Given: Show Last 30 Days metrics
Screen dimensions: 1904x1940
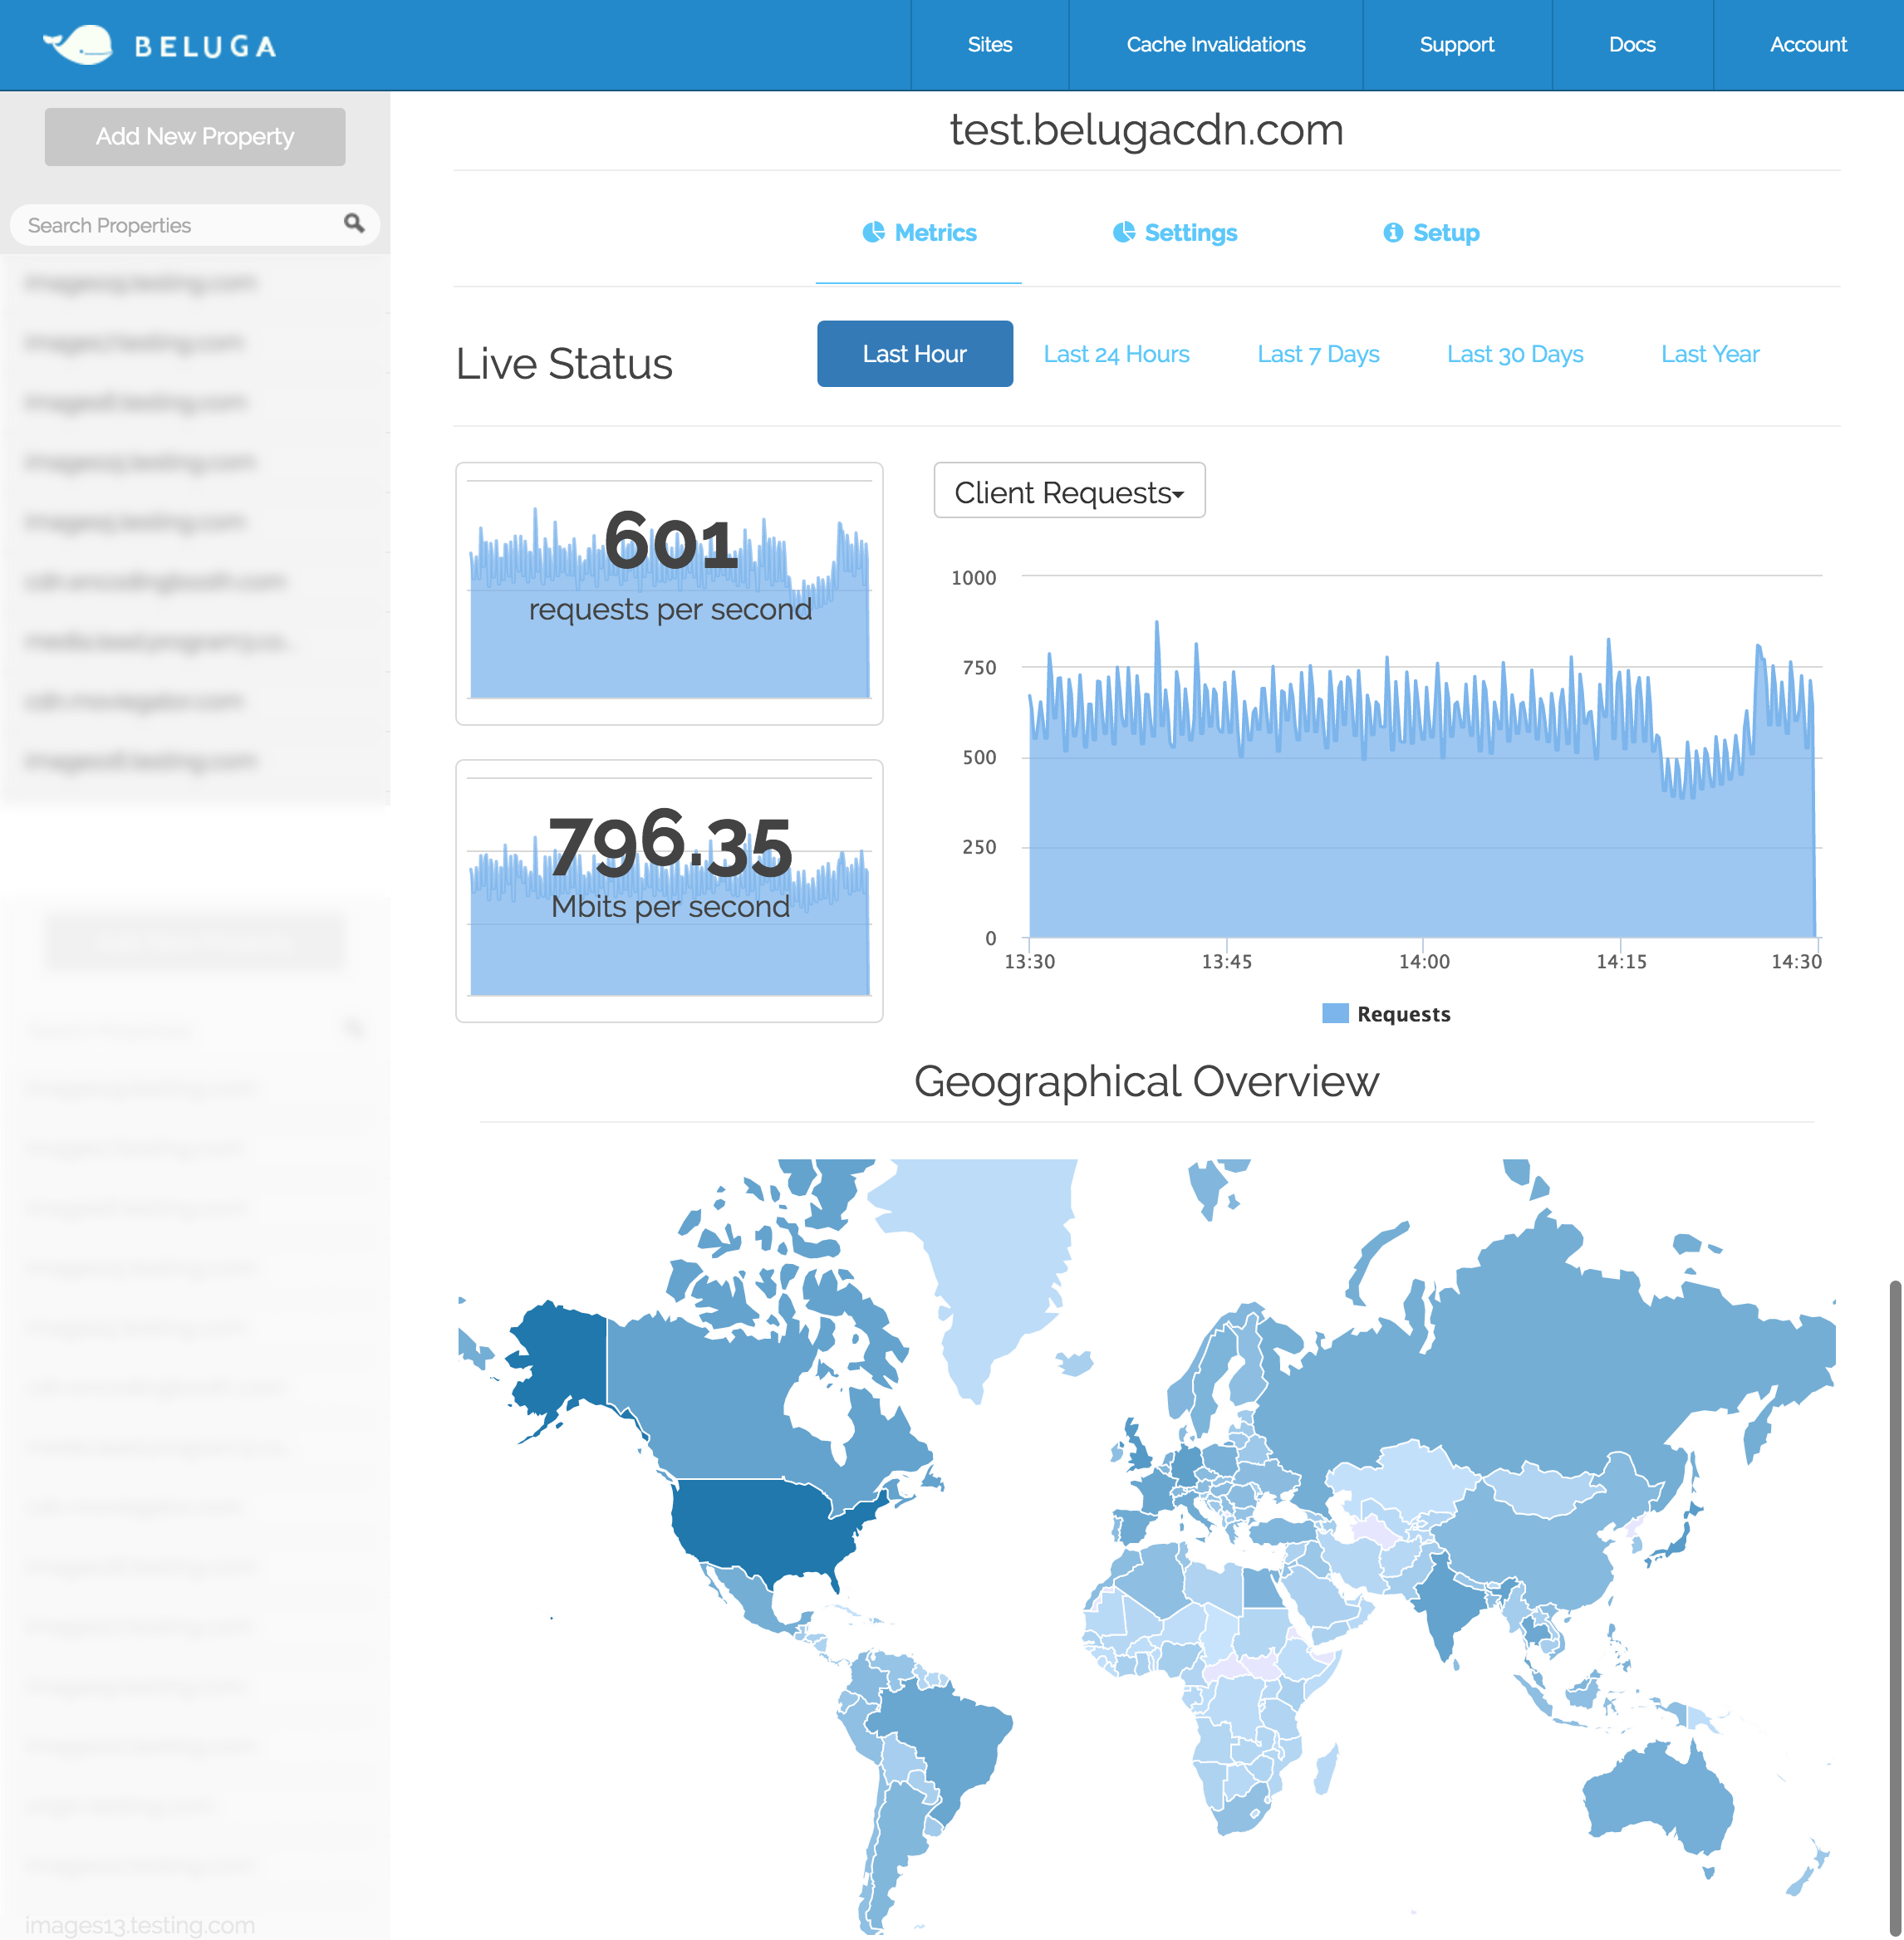Looking at the screenshot, I should pyautogui.click(x=1514, y=354).
